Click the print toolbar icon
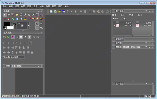 tap(85, 12)
